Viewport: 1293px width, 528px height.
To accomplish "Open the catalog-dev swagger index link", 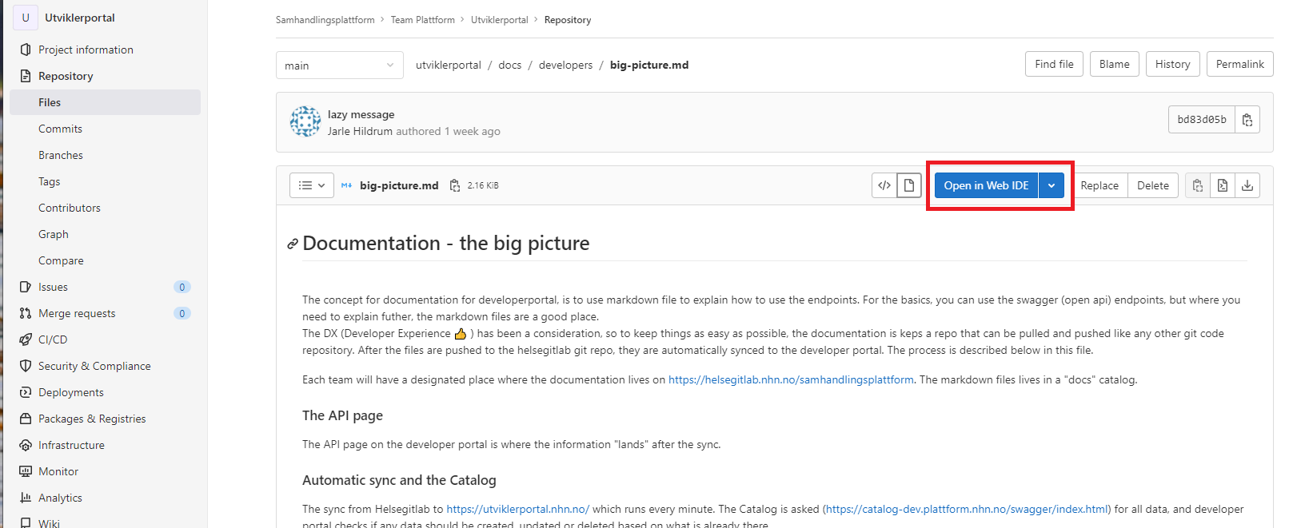I will (967, 509).
